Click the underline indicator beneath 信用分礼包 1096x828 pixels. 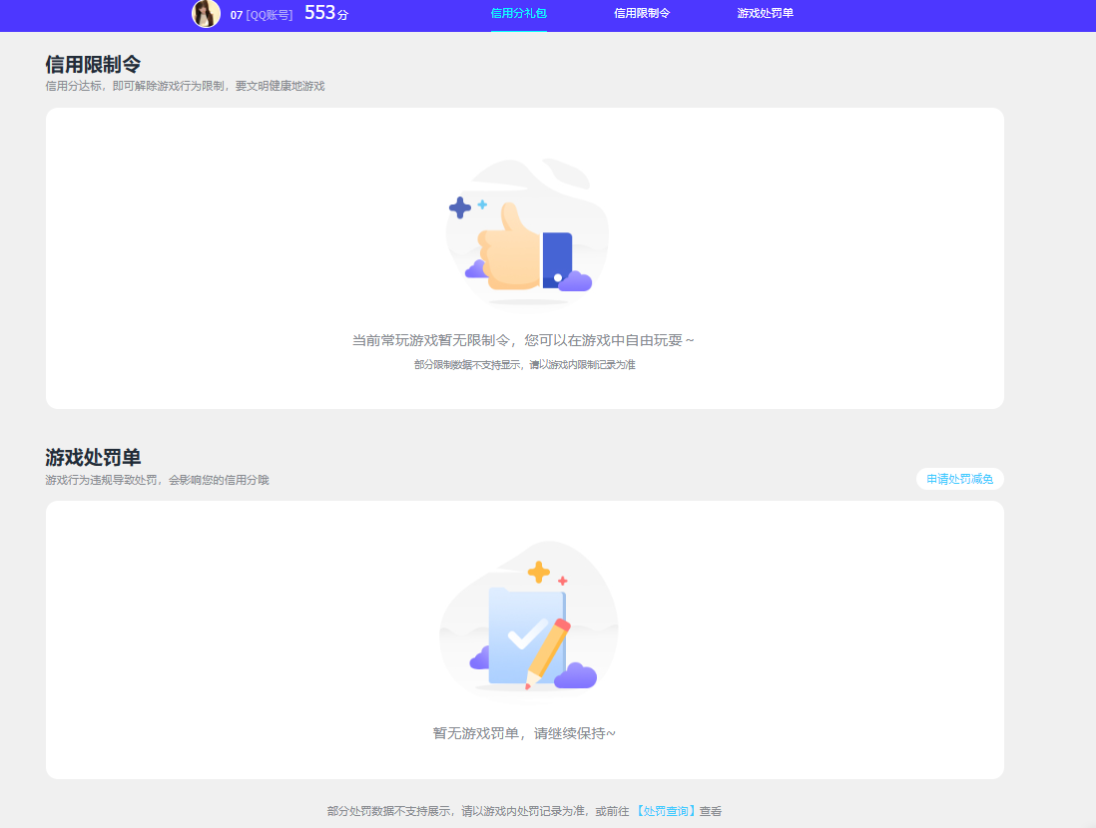pos(518,31)
